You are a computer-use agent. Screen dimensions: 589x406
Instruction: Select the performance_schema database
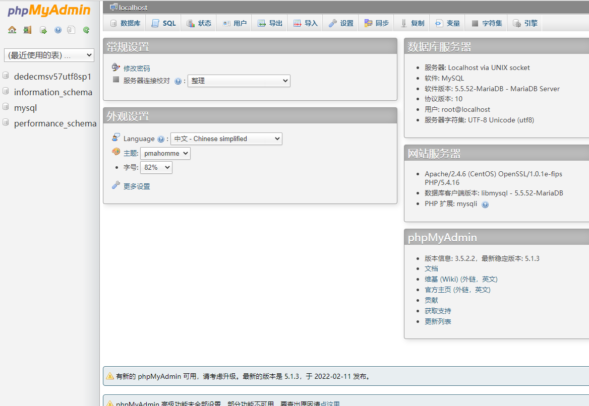[x=55, y=123]
